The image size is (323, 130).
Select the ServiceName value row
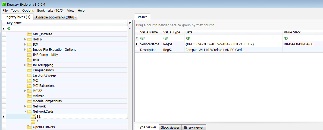[229, 44]
